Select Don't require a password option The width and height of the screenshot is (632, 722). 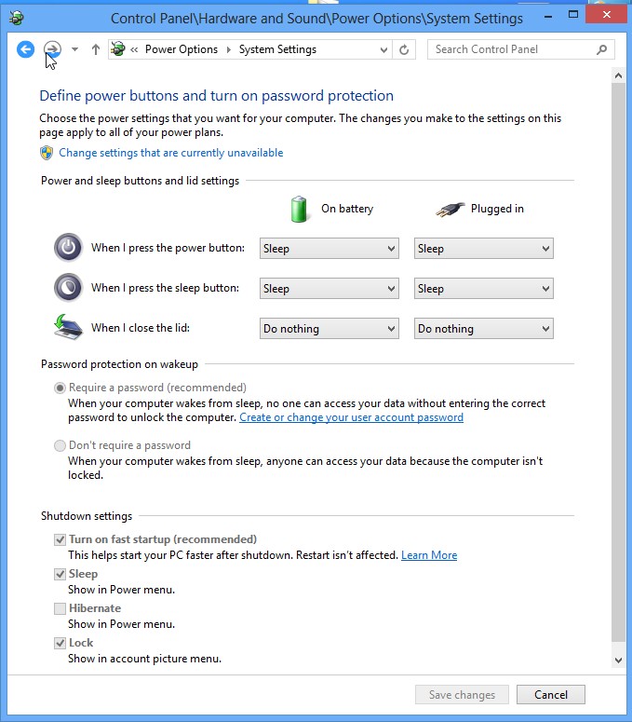tap(60, 445)
